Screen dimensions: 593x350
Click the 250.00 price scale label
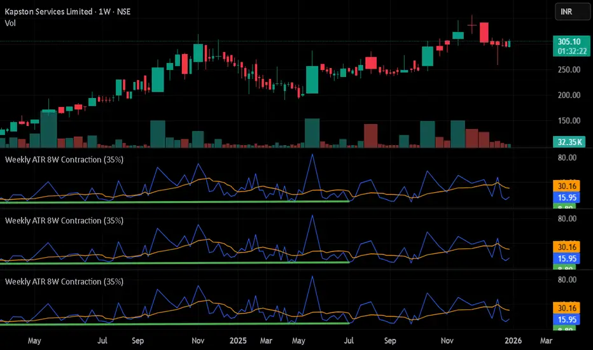pos(569,69)
